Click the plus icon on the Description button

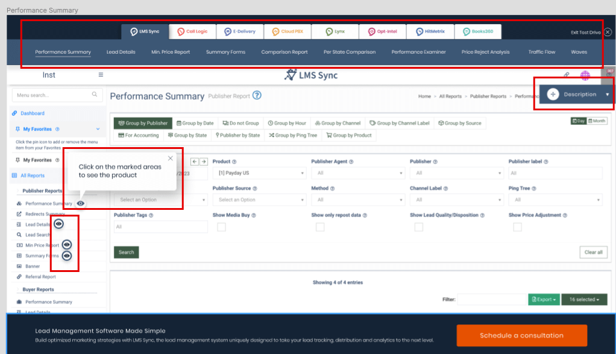[x=553, y=94]
